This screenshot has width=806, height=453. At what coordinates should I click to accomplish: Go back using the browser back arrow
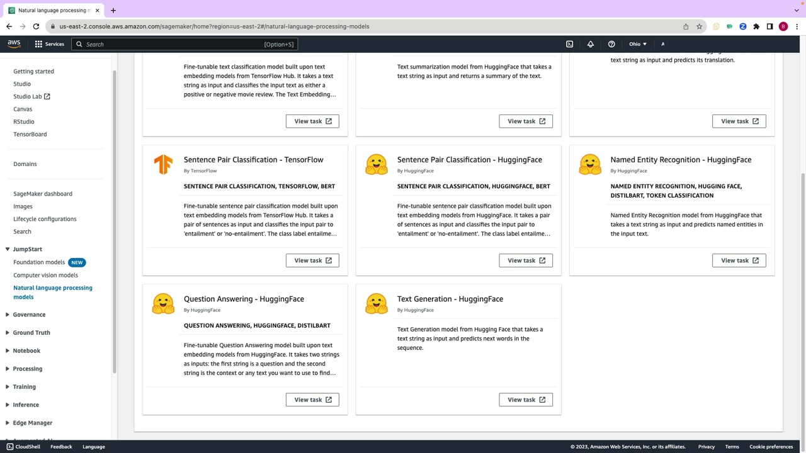click(9, 26)
